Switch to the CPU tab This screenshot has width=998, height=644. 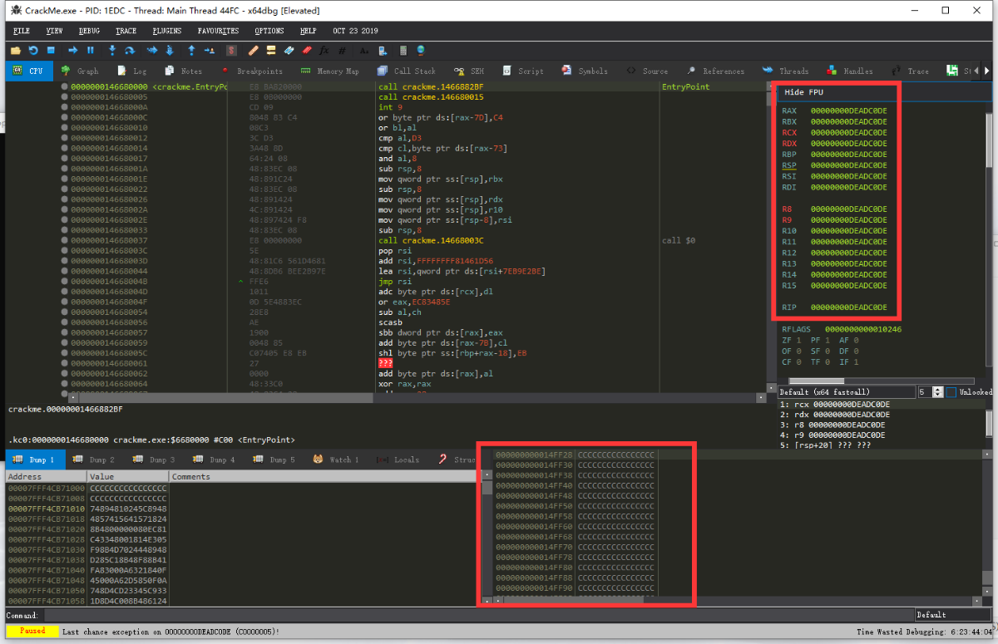pyautogui.click(x=28, y=71)
